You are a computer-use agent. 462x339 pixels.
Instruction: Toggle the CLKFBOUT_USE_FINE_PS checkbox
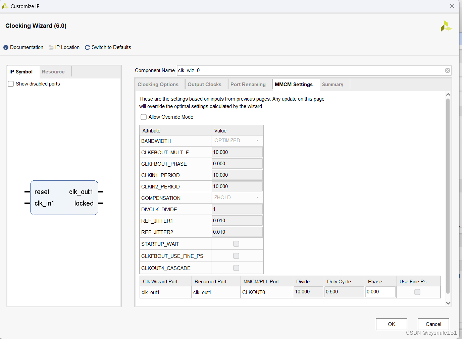[236, 256]
